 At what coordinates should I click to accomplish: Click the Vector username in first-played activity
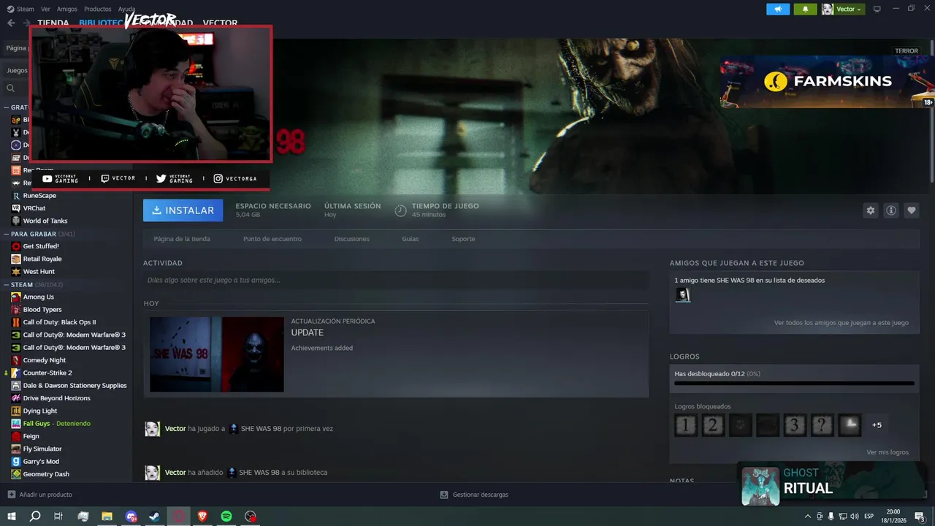coord(175,429)
